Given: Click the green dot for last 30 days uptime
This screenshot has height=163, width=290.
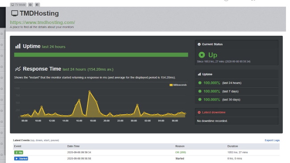Looking at the screenshot, I should (x=200, y=100).
